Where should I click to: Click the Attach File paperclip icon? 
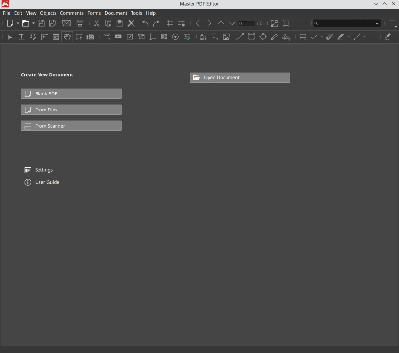[x=329, y=37]
